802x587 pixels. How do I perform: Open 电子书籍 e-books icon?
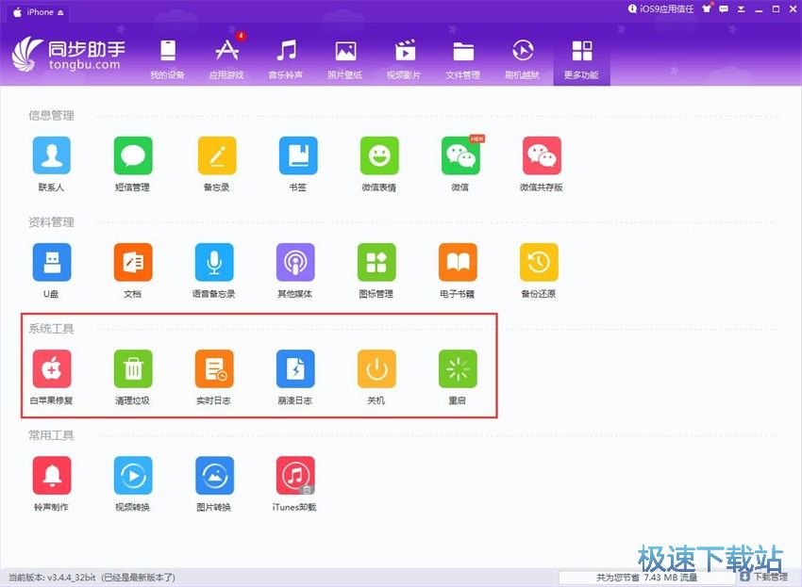458,262
